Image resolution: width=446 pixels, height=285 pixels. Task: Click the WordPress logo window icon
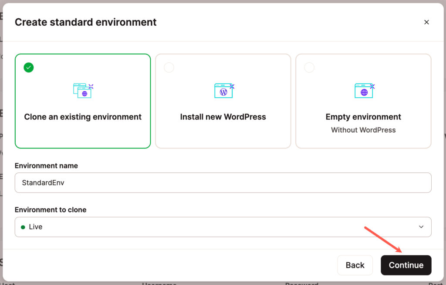click(x=224, y=91)
